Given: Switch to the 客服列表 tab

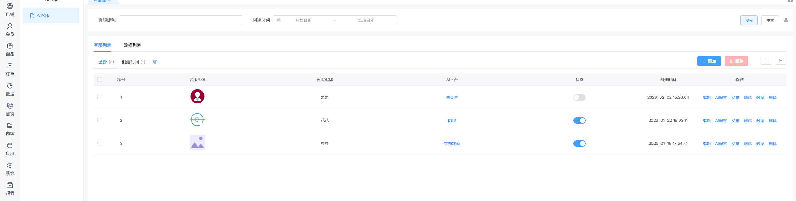Looking at the screenshot, I should point(102,45).
